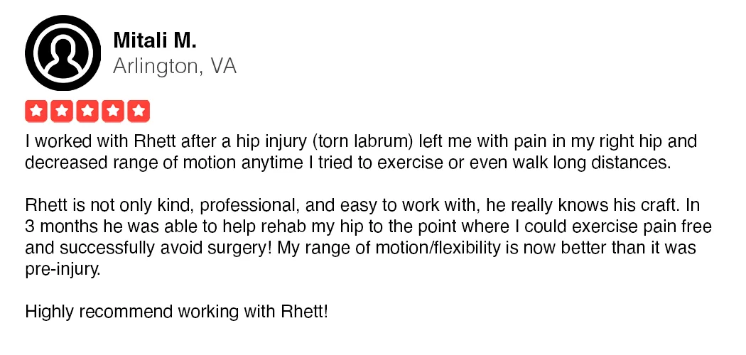The width and height of the screenshot is (746, 355).
Task: Click the third red rating star
Action: coord(87,111)
